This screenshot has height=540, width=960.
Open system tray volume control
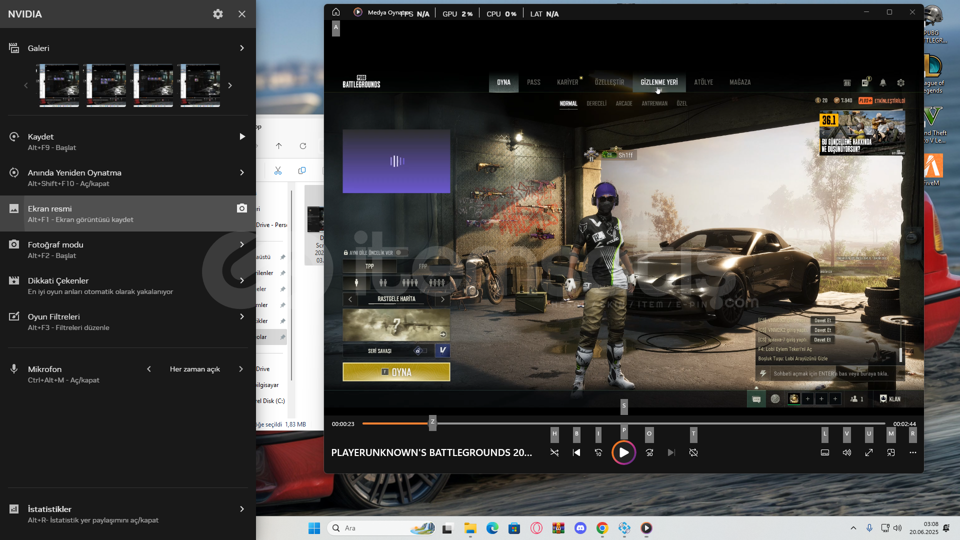(x=897, y=528)
